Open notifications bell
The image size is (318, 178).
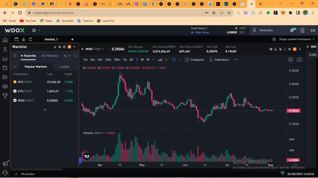pyautogui.click(x=292, y=30)
